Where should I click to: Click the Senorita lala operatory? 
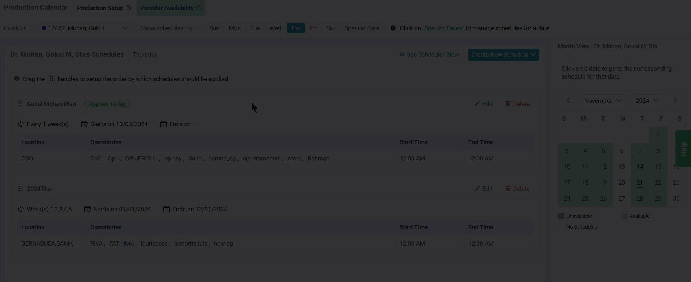point(191,243)
